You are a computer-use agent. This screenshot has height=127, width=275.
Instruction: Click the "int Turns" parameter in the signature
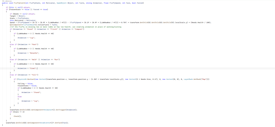80,3
